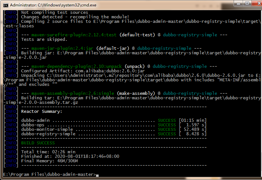The width and height of the screenshot is (262, 180).
Task: Click the 'dubbo-monitor-simple' reactor summary row
Action: coord(114,130)
